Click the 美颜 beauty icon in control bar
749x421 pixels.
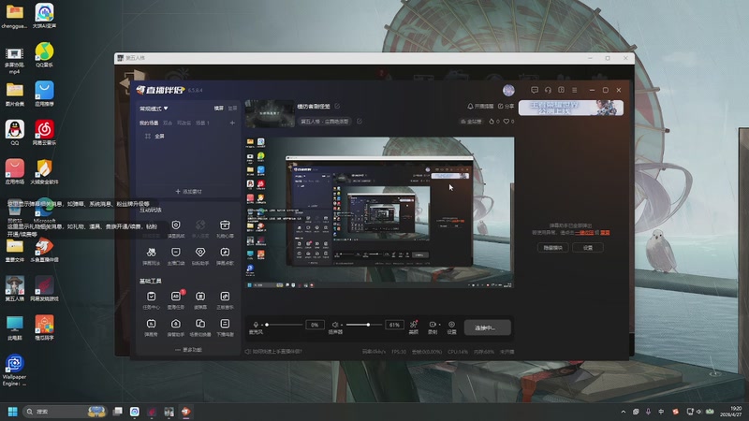point(414,327)
